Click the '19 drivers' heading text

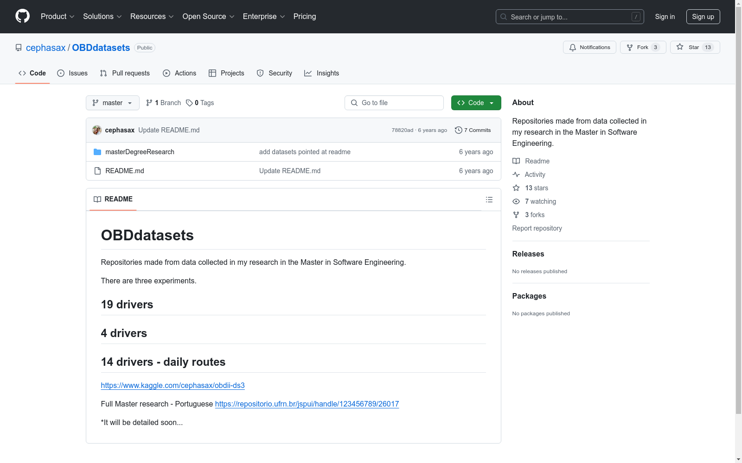coord(127,304)
